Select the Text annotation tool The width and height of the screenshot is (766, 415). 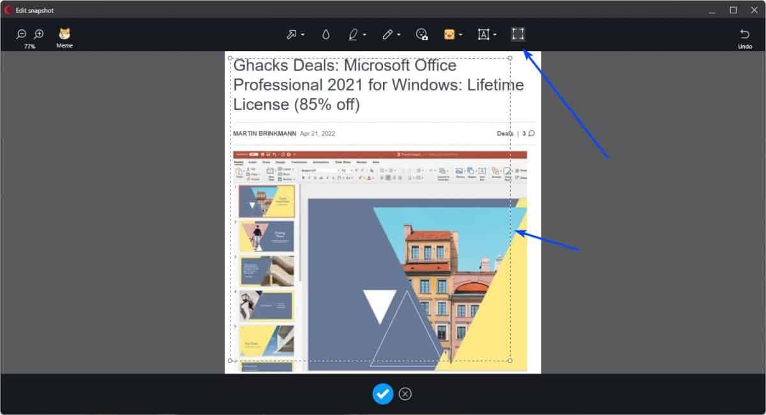pos(483,34)
